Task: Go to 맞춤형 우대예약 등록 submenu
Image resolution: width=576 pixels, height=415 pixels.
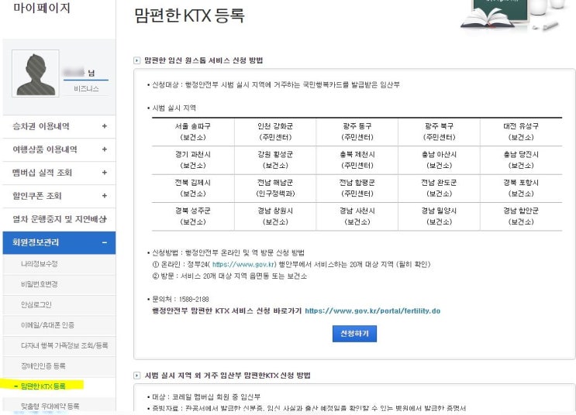Action: click(50, 406)
